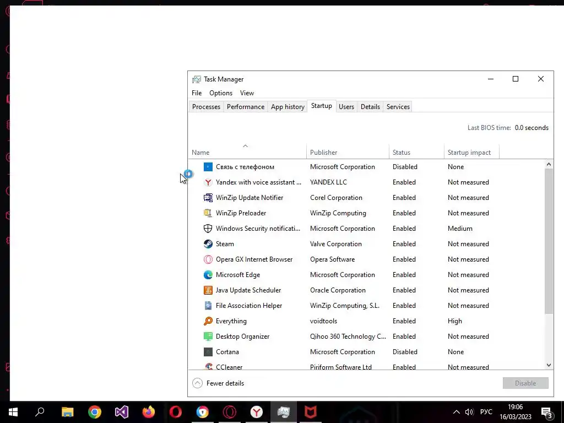Show hidden tray icons chevron
564x423 pixels.
[x=456, y=412]
